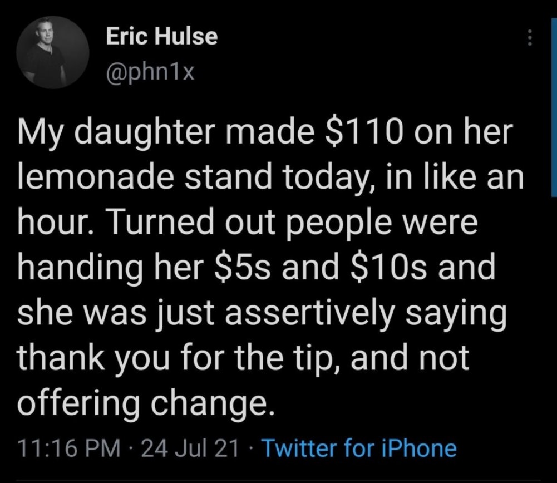Click the 24 Jul 21 date

point(189,448)
